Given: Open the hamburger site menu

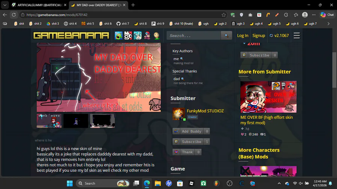Looking at the screenshot, I should coord(297,35).
